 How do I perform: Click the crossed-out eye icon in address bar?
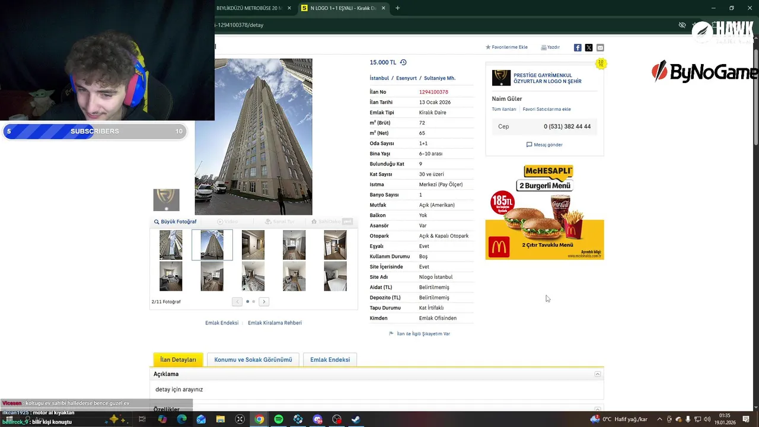coord(682,25)
